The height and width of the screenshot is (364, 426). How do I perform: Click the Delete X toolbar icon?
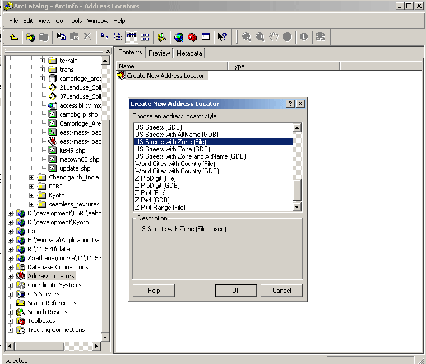click(x=87, y=36)
